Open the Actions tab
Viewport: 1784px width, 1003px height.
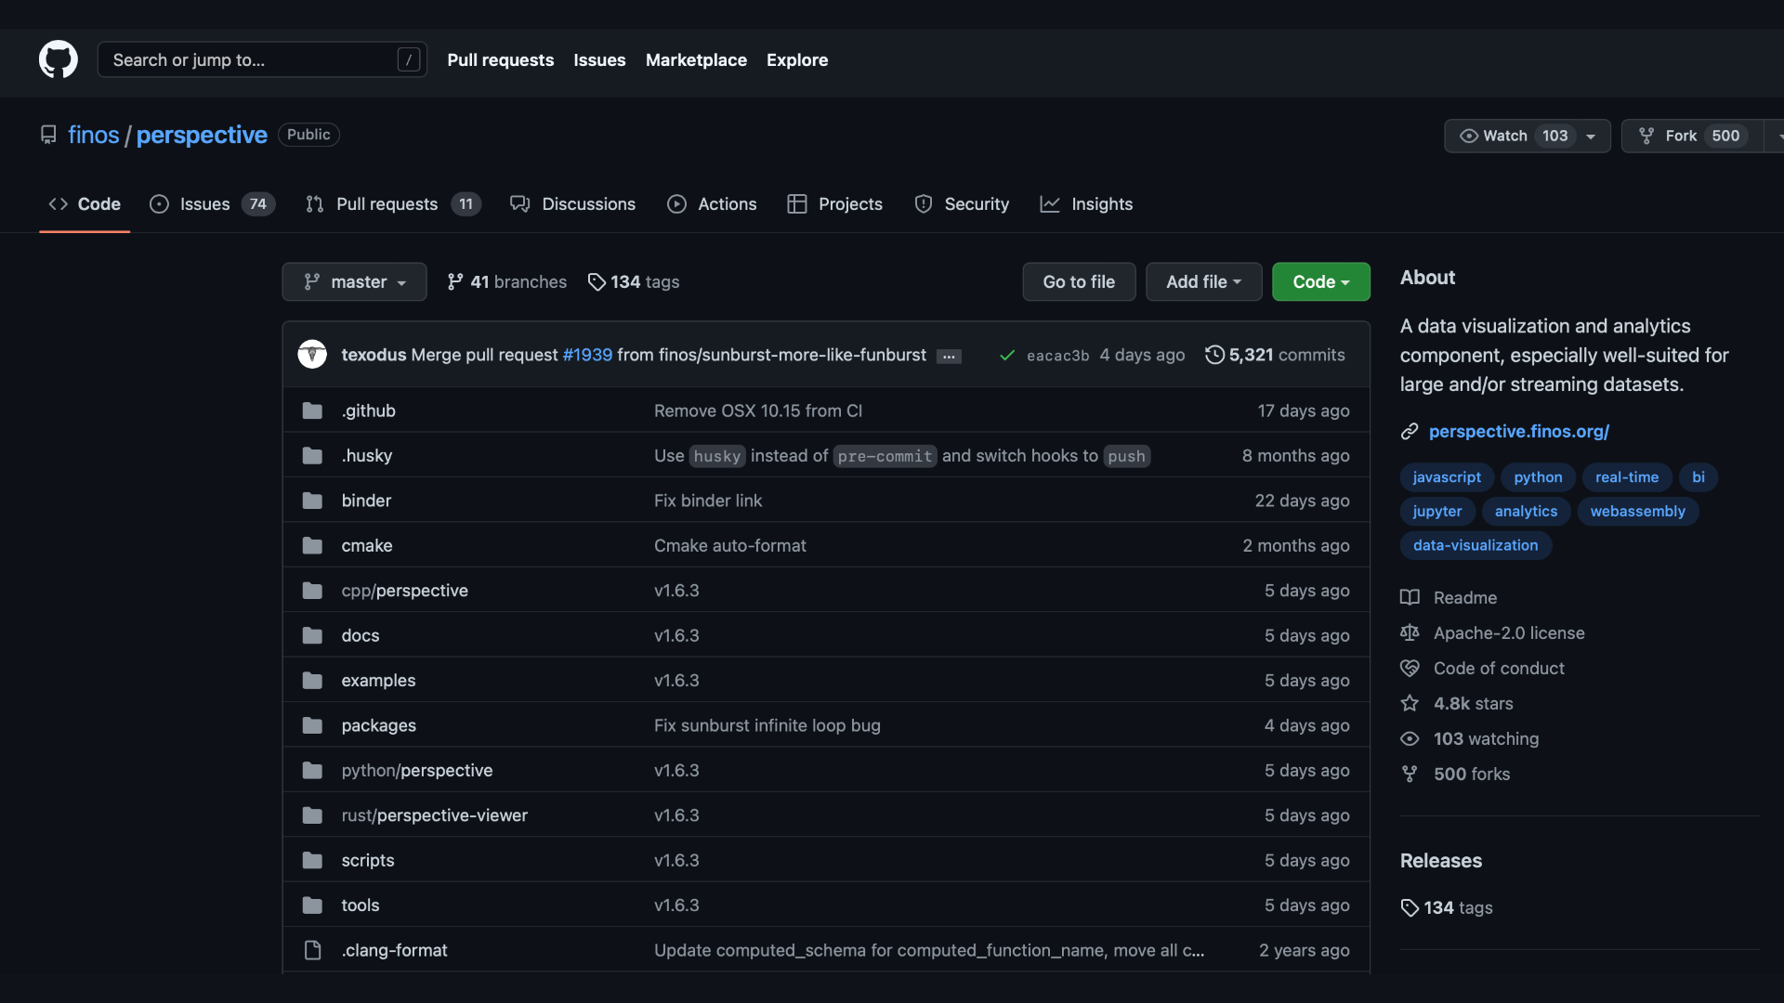712,204
